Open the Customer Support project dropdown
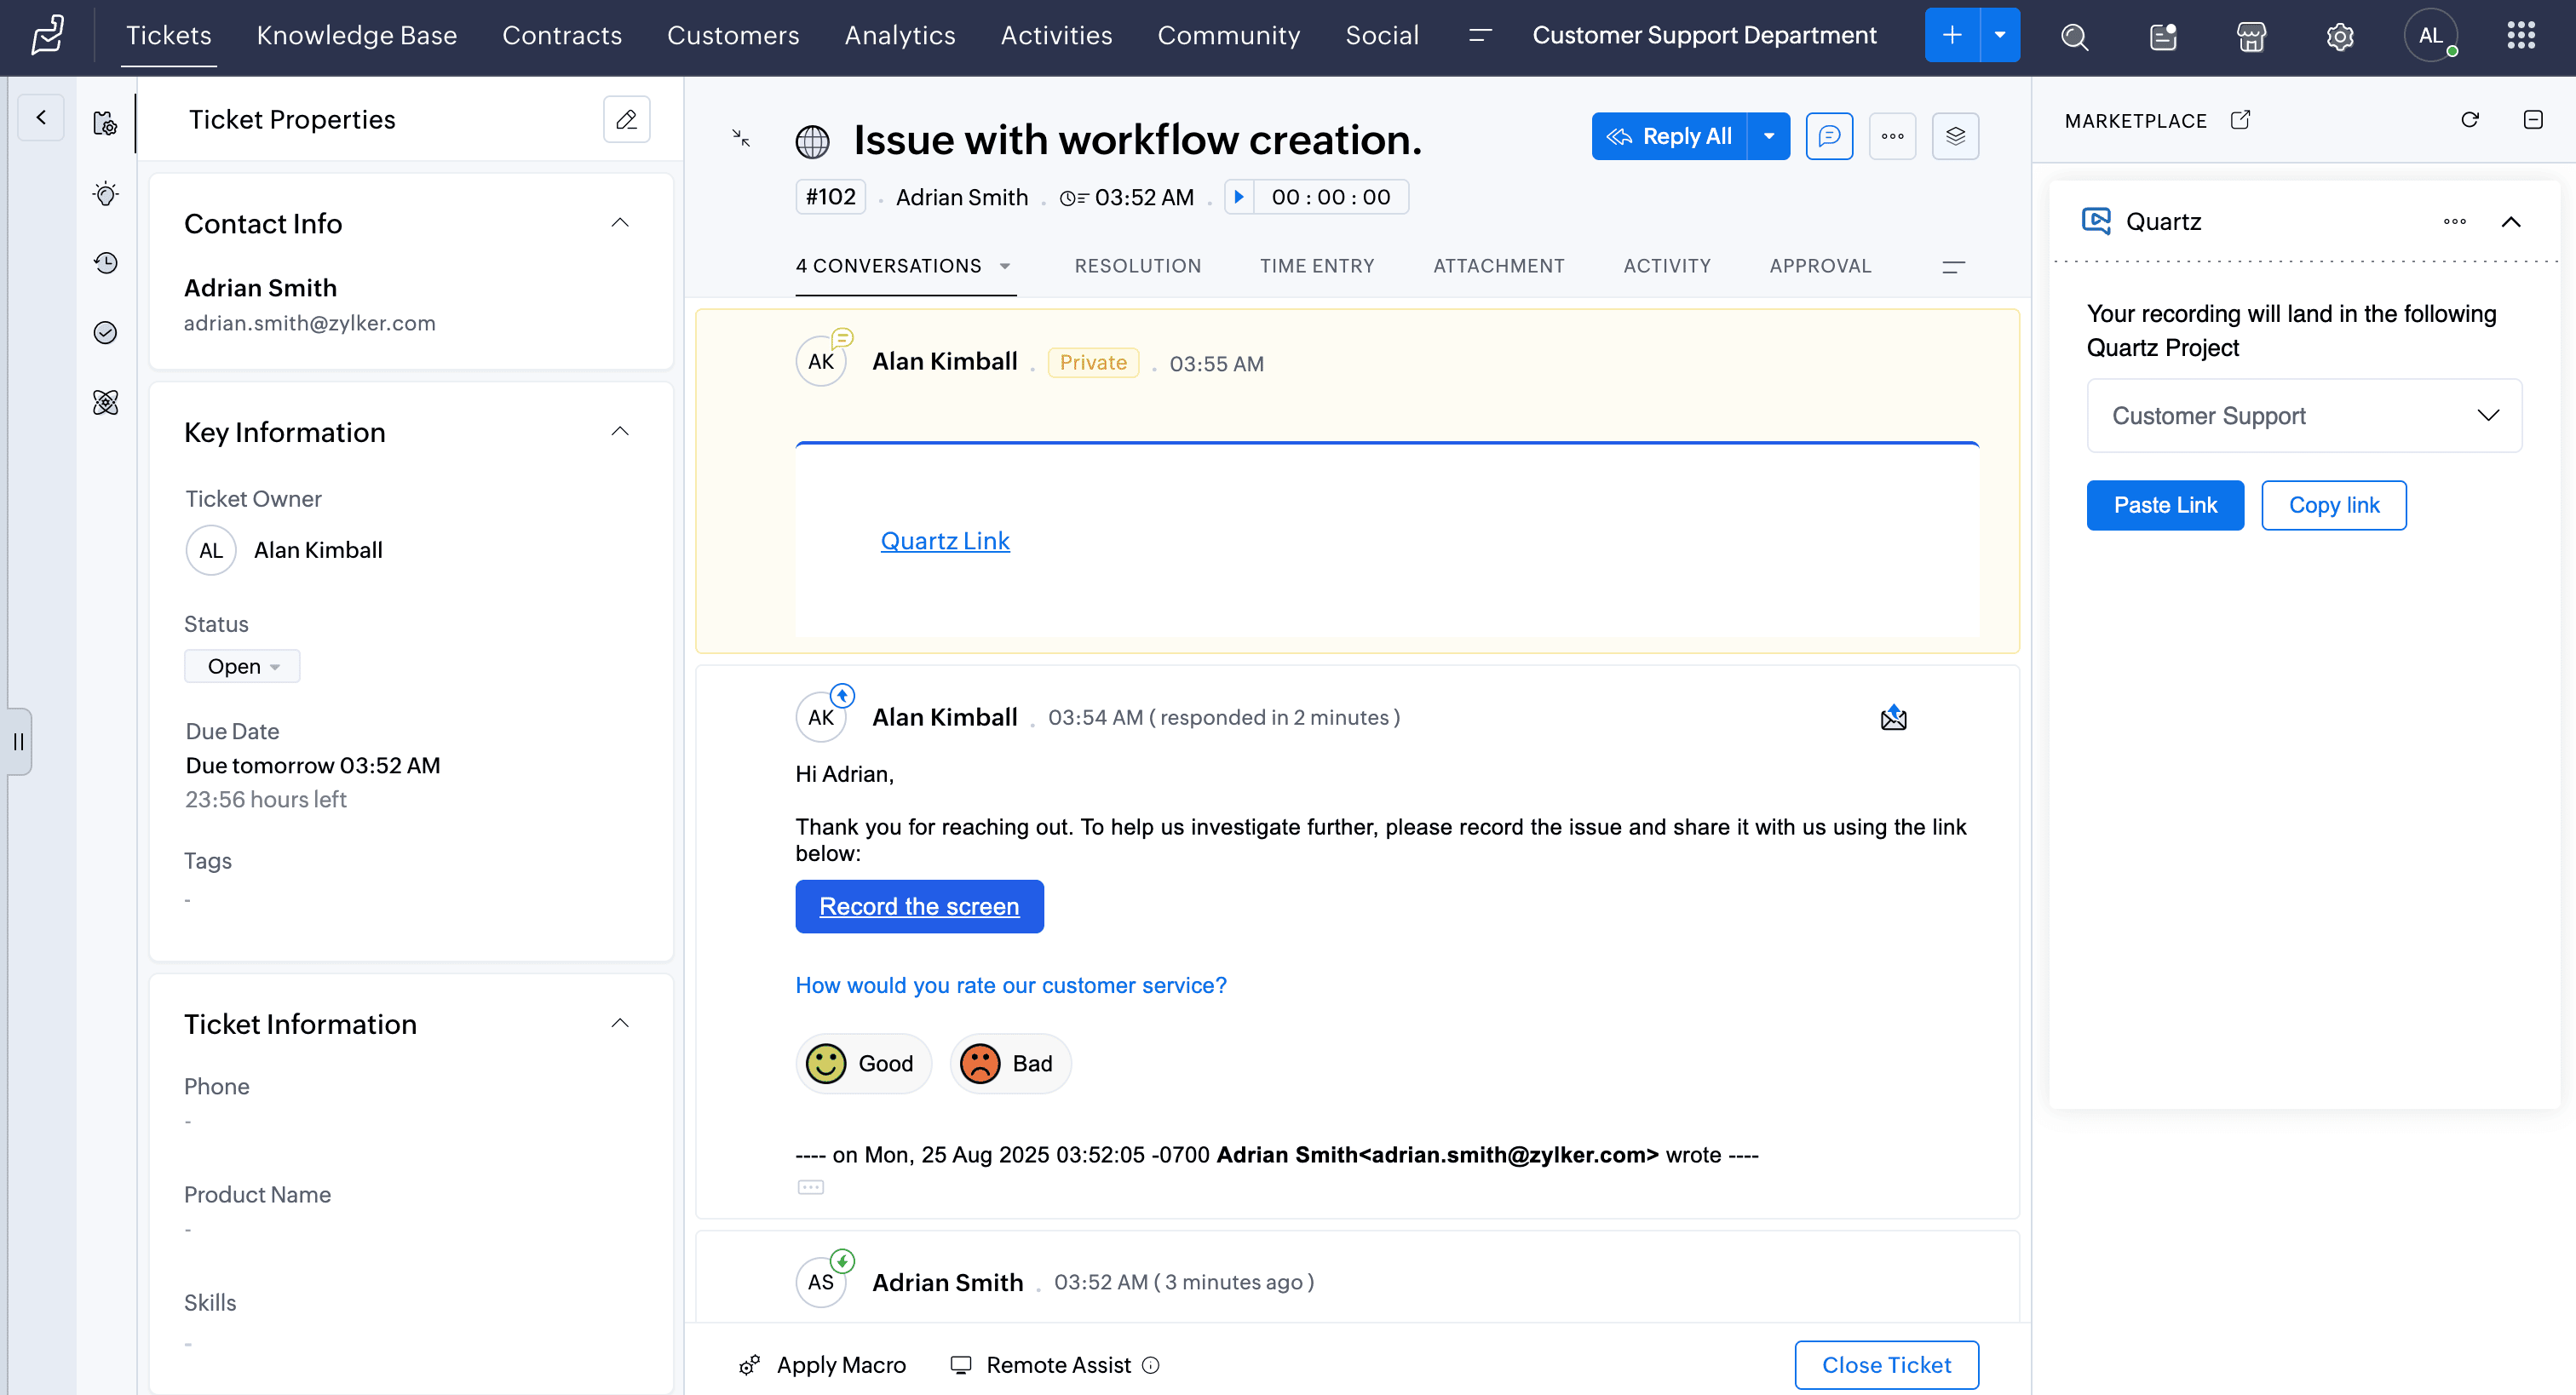The image size is (2576, 1395). [2303, 416]
